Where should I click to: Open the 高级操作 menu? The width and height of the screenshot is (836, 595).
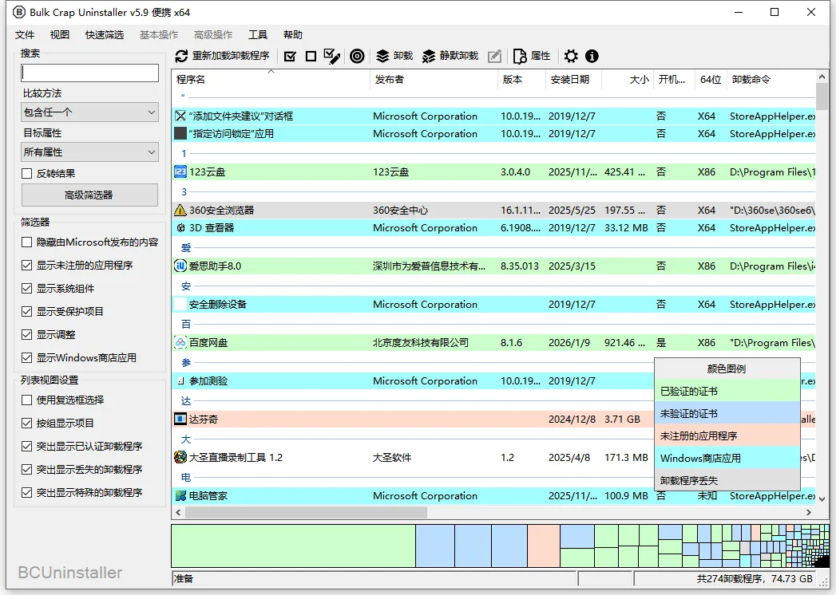213,34
